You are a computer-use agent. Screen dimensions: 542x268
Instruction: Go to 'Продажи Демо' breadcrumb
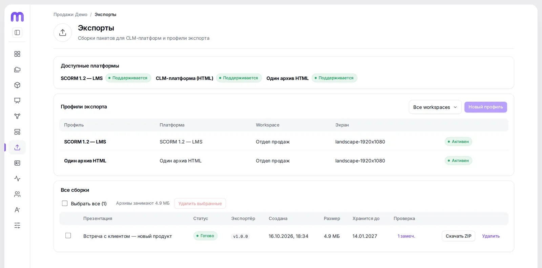click(x=70, y=15)
